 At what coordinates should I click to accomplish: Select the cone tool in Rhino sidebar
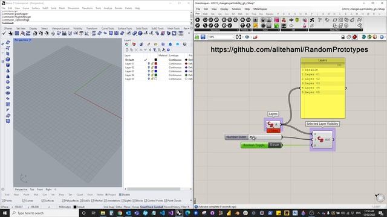[8, 71]
